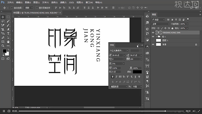The image size is (202, 114).
Task: Select the Clone Stamp tool
Action: (x=3, y=29)
